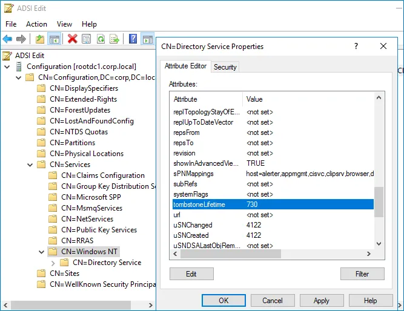Close the Directory Service Properties dialog
This screenshot has width=404, height=311.
pos(383,47)
